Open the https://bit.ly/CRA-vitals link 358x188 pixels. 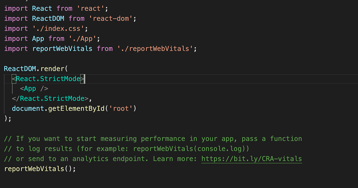pyautogui.click(x=251, y=159)
